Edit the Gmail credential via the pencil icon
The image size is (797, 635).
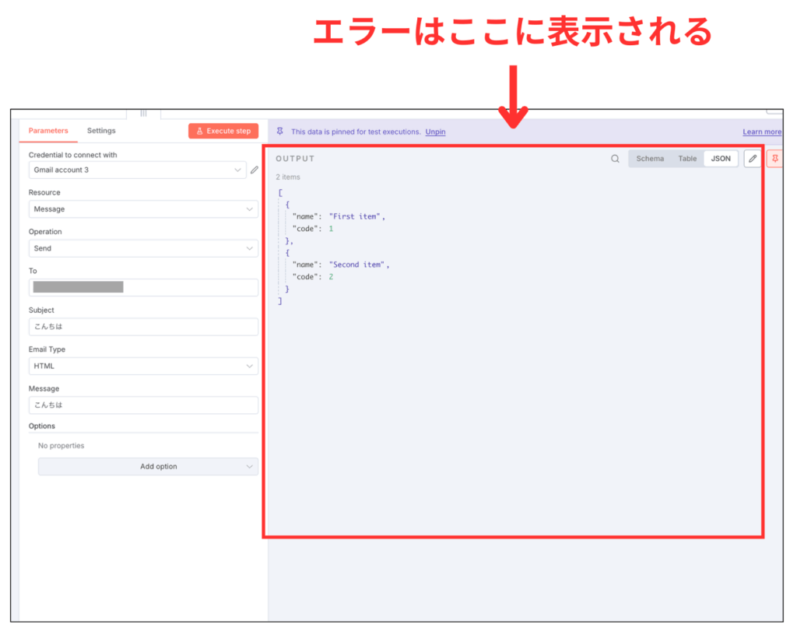(254, 169)
